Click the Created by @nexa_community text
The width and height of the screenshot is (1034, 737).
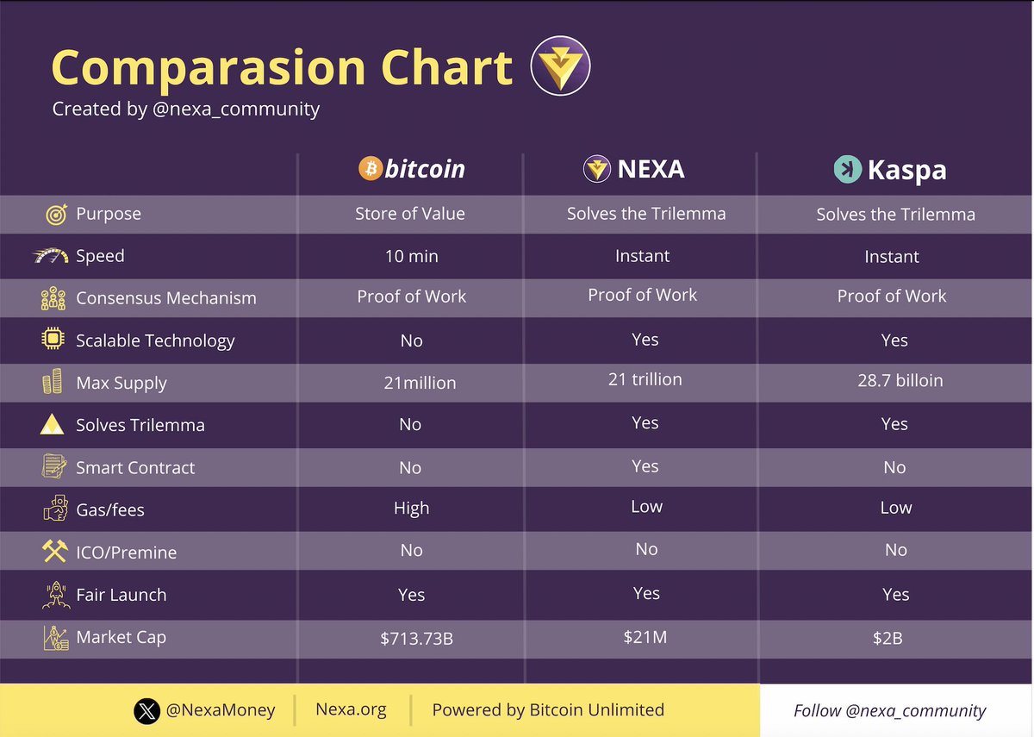click(x=186, y=109)
